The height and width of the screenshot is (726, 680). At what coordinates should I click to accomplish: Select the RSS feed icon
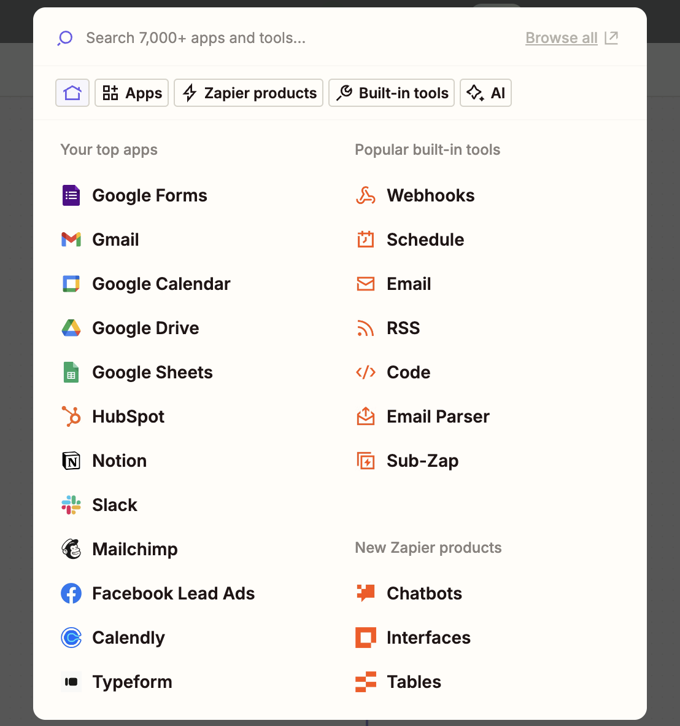click(x=366, y=328)
